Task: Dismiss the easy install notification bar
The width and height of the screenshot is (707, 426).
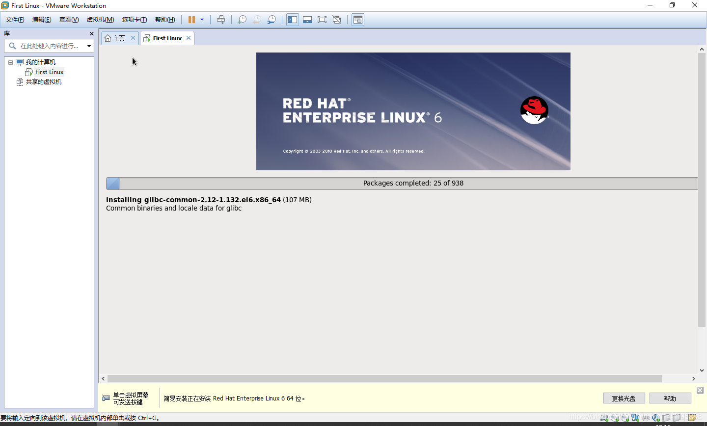Action: pos(700,390)
